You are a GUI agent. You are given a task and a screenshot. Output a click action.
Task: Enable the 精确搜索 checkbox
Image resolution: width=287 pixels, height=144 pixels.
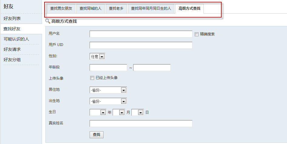196,34
